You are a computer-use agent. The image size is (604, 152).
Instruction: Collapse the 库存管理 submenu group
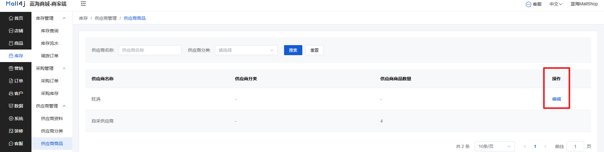52,18
